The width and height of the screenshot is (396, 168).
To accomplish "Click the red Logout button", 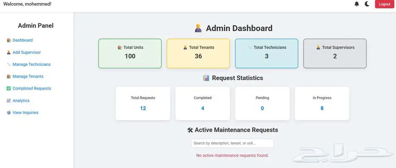I will pyautogui.click(x=385, y=4).
